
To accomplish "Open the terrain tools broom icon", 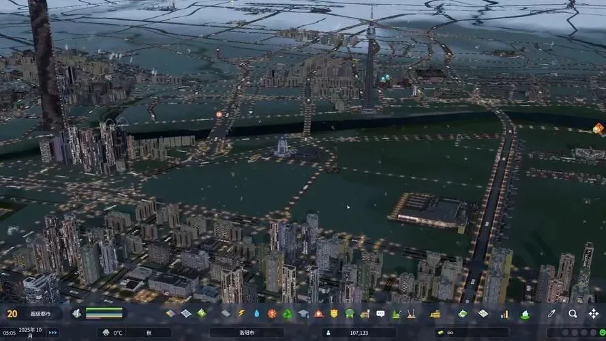I will 411,314.
